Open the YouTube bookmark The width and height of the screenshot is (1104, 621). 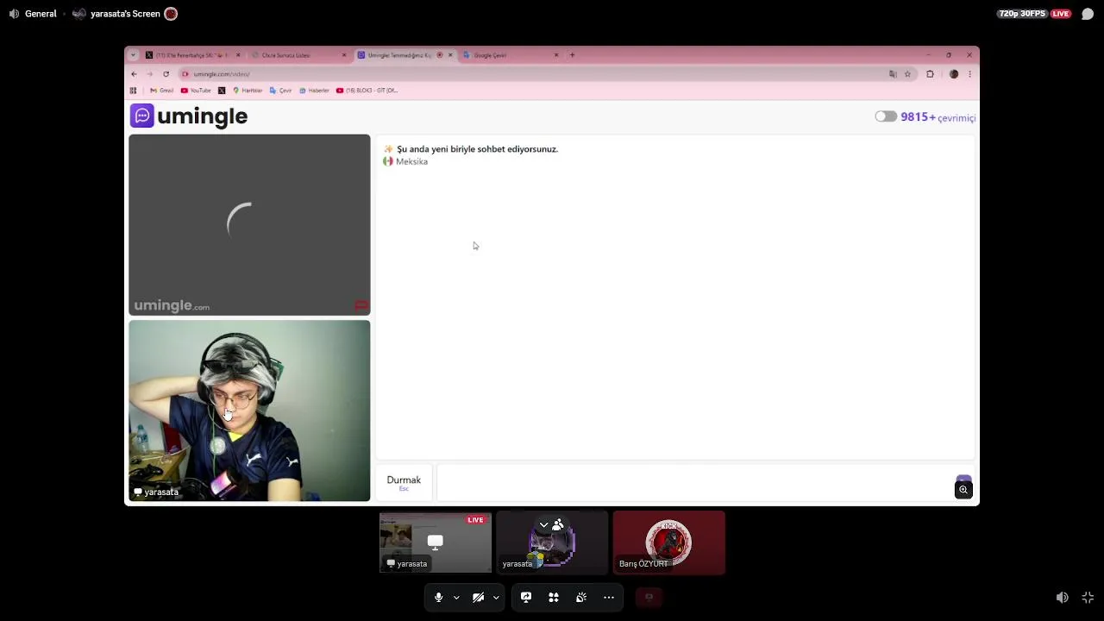pyautogui.click(x=196, y=91)
